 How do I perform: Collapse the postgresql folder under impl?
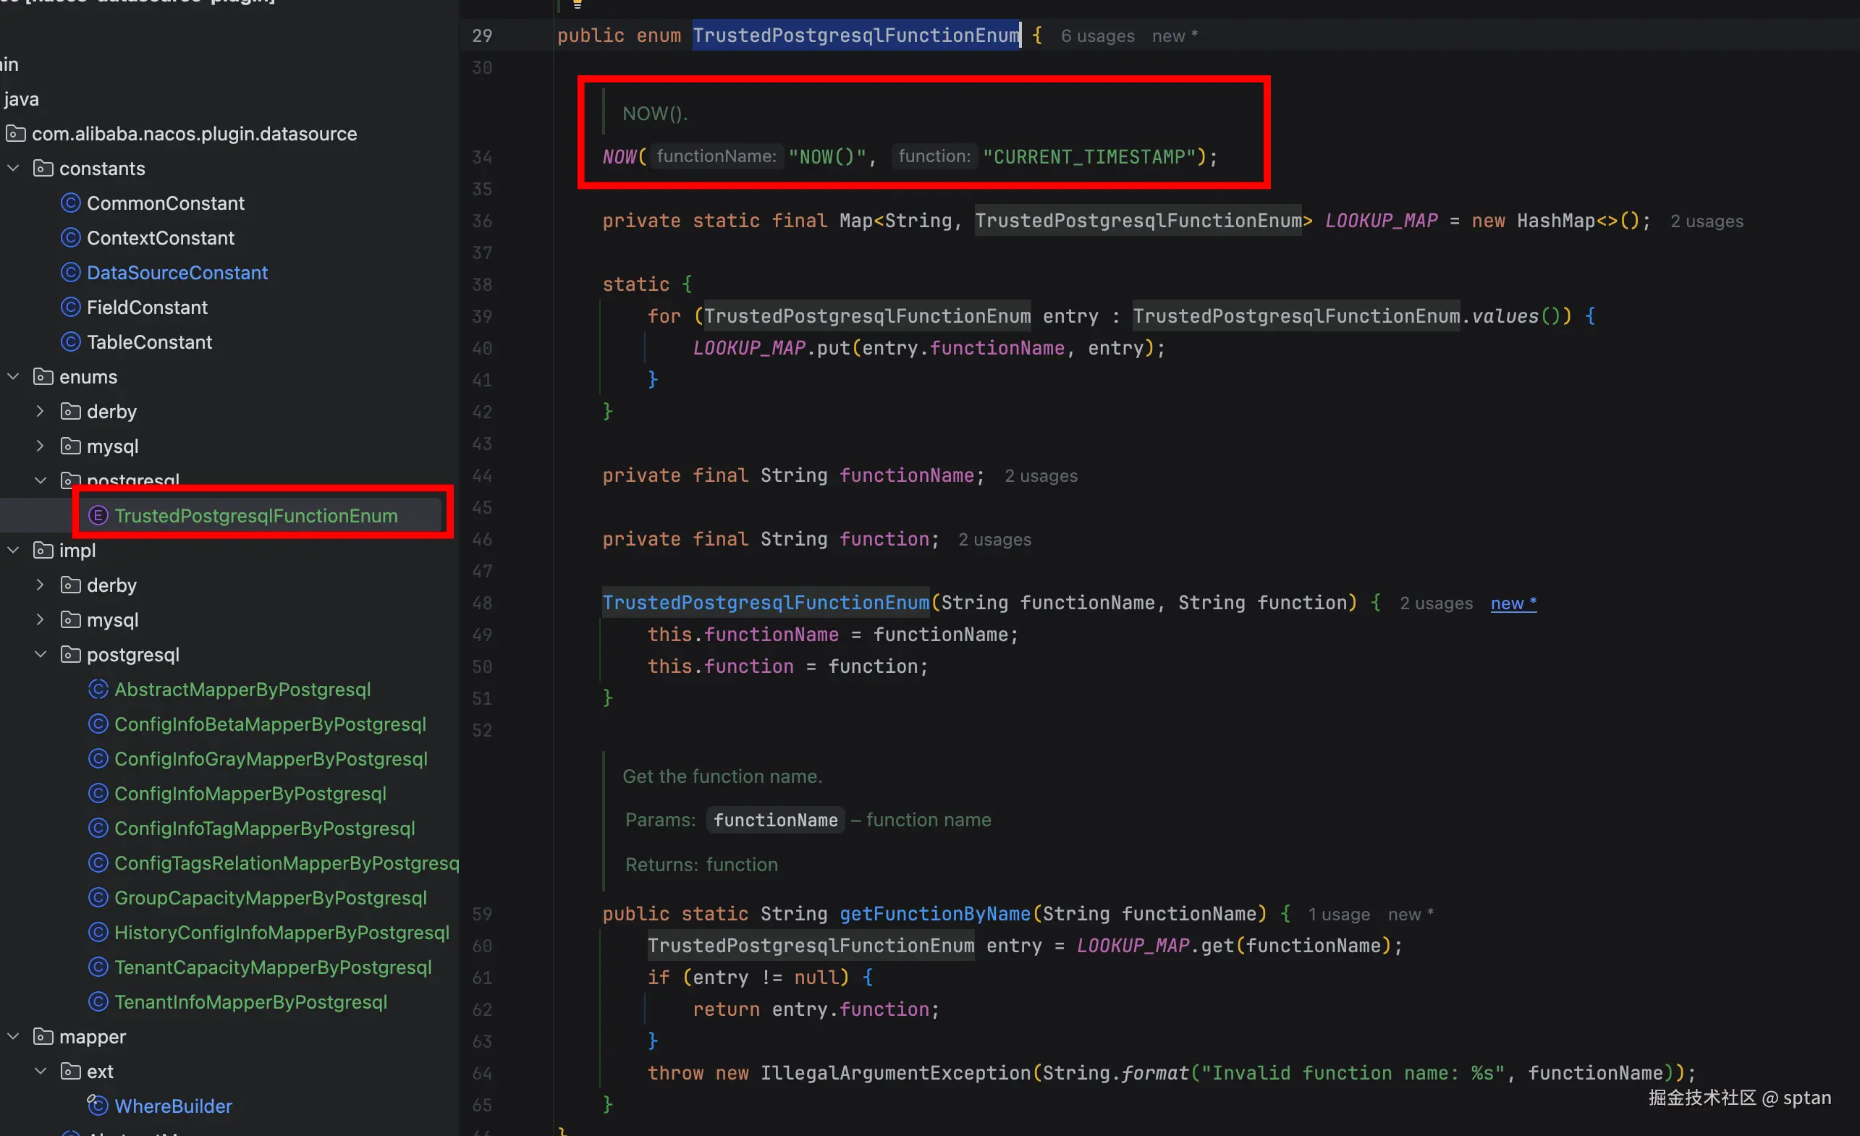point(41,654)
